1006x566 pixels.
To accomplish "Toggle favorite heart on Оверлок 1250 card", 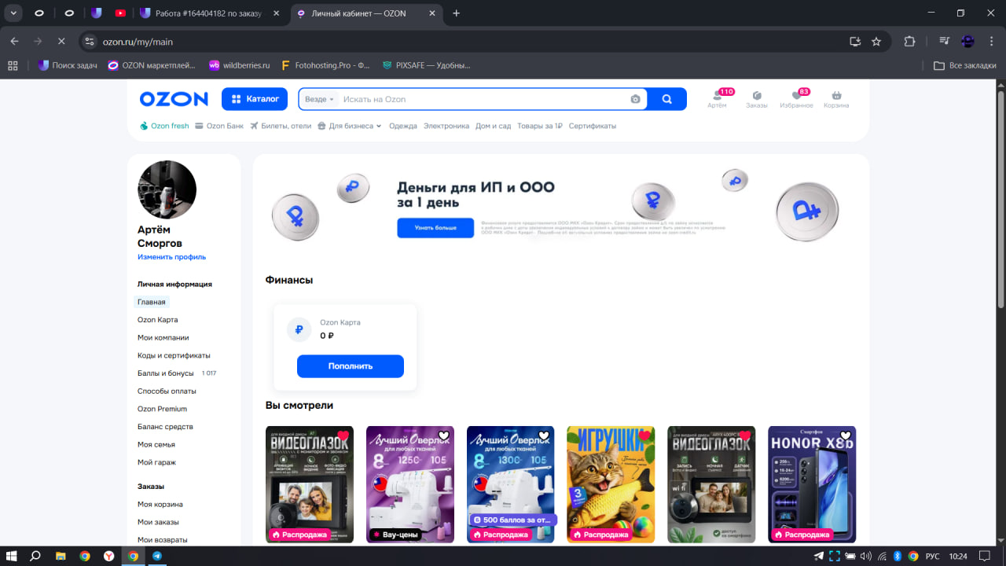I will 443,436.
